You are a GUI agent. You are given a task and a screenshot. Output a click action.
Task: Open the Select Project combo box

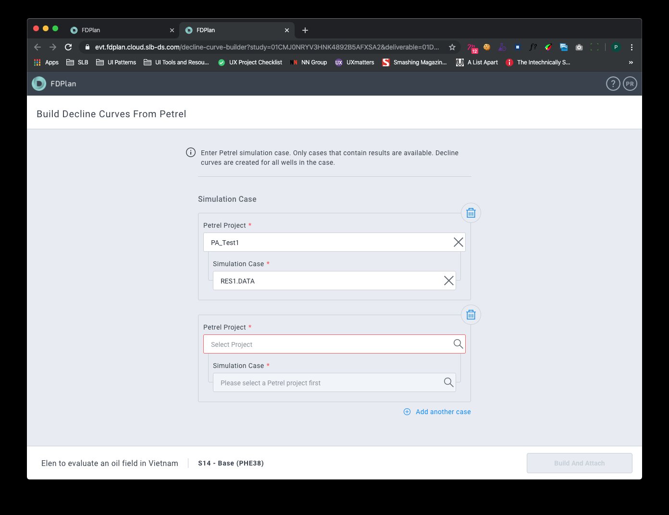334,344
